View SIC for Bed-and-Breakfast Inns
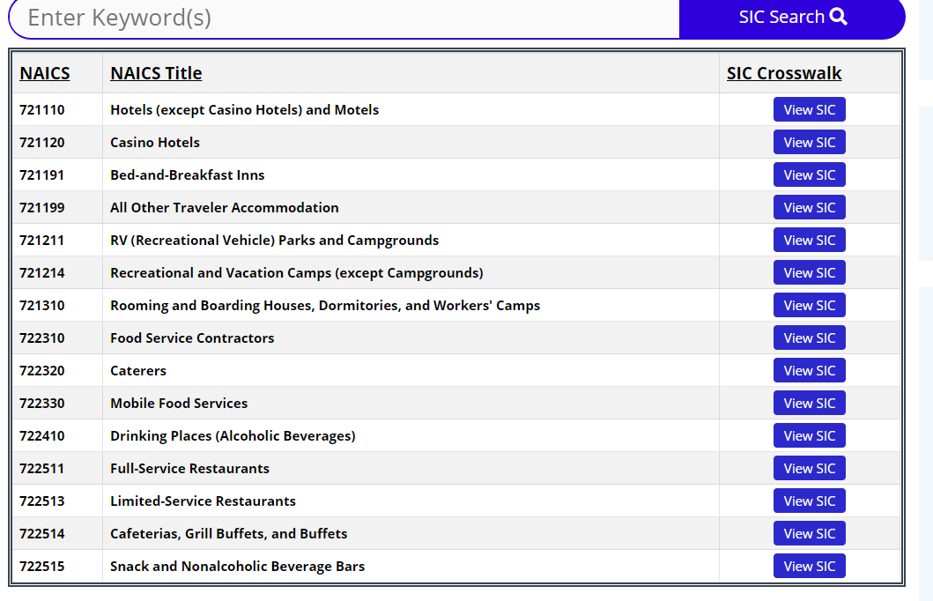The height and width of the screenshot is (601, 933). click(810, 175)
